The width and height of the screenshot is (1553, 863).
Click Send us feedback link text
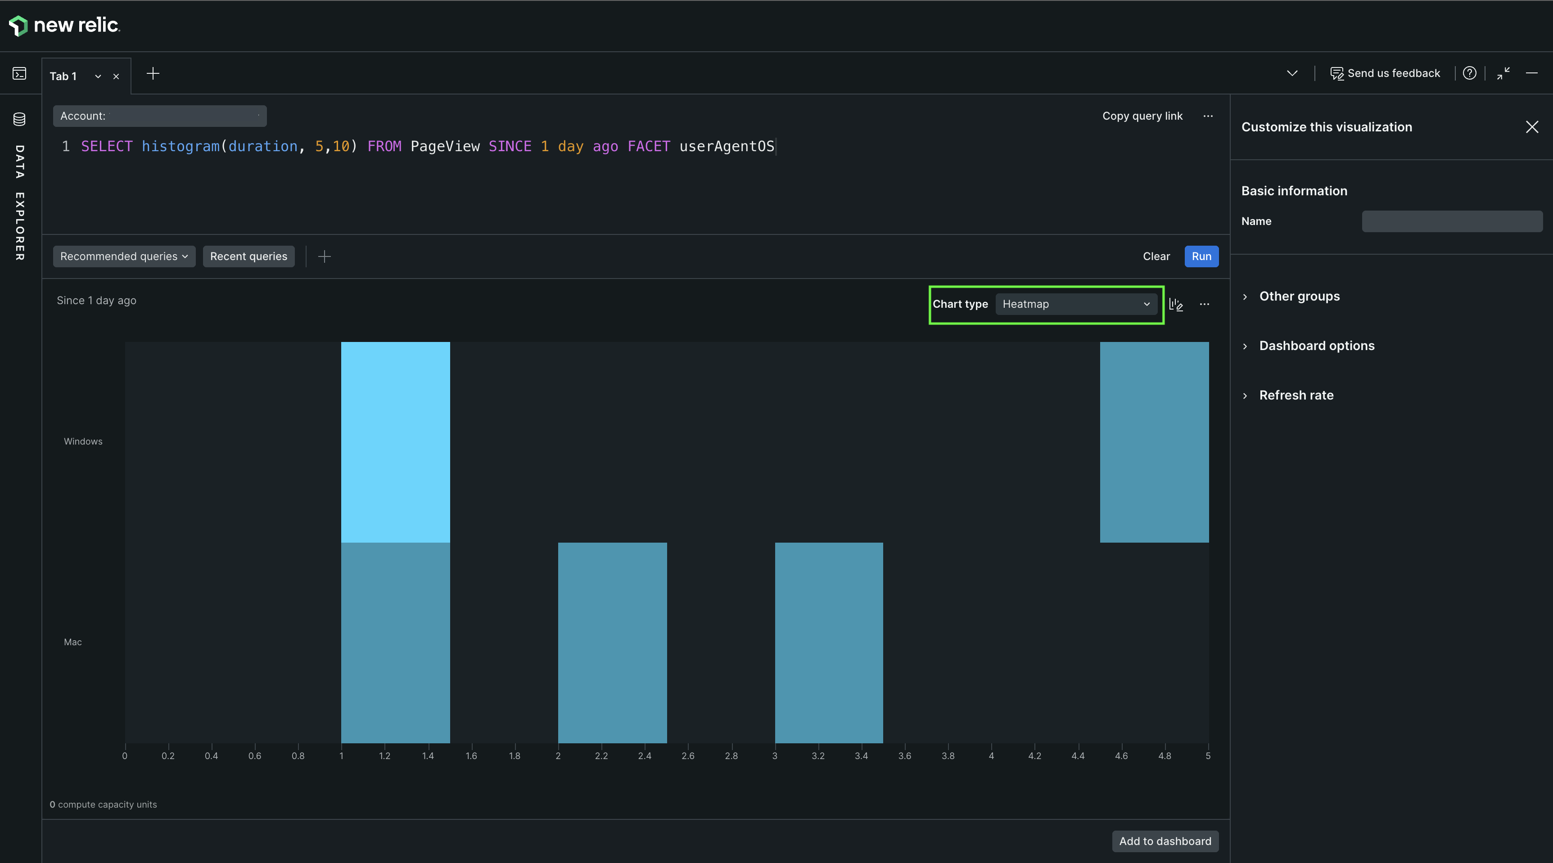[x=1394, y=73]
